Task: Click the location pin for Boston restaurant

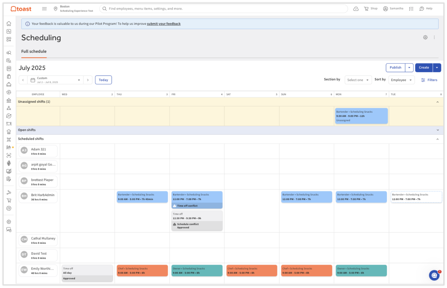Action: pyautogui.click(x=56, y=9)
